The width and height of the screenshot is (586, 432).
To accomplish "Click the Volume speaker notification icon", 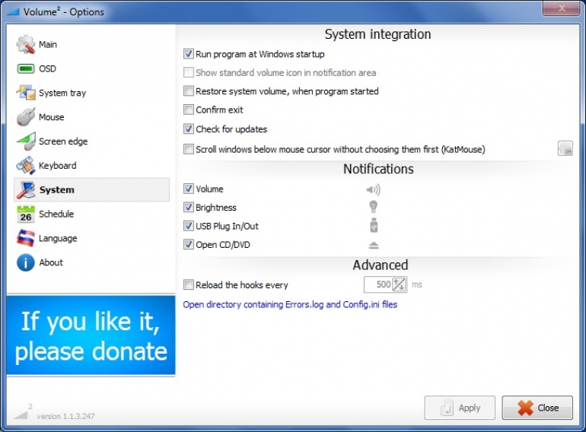I will pyautogui.click(x=373, y=189).
